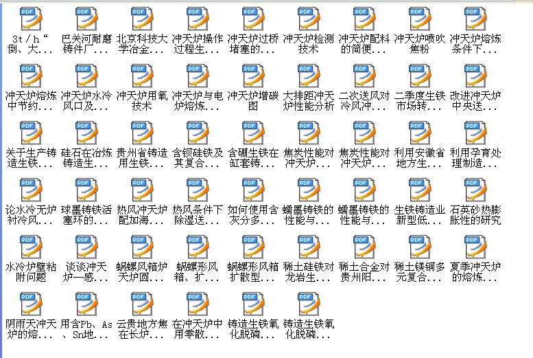
Task: Click PDF icon above 稀土硅铁对龙岩生...
Action: pyautogui.click(x=309, y=247)
